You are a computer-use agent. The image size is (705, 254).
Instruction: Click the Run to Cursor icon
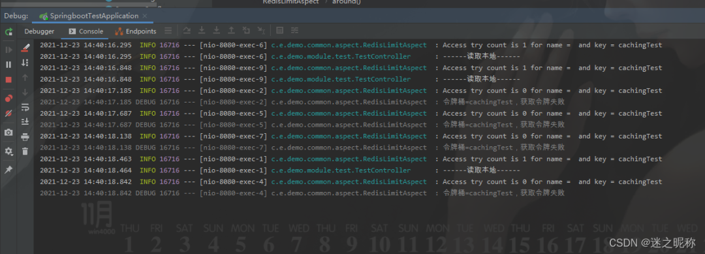[260, 31]
